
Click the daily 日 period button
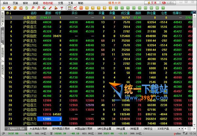[x=87, y=8]
